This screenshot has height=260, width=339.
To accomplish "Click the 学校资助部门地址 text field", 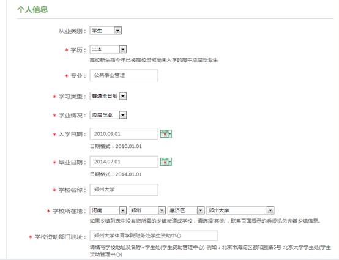I will pyautogui.click(x=154, y=236).
